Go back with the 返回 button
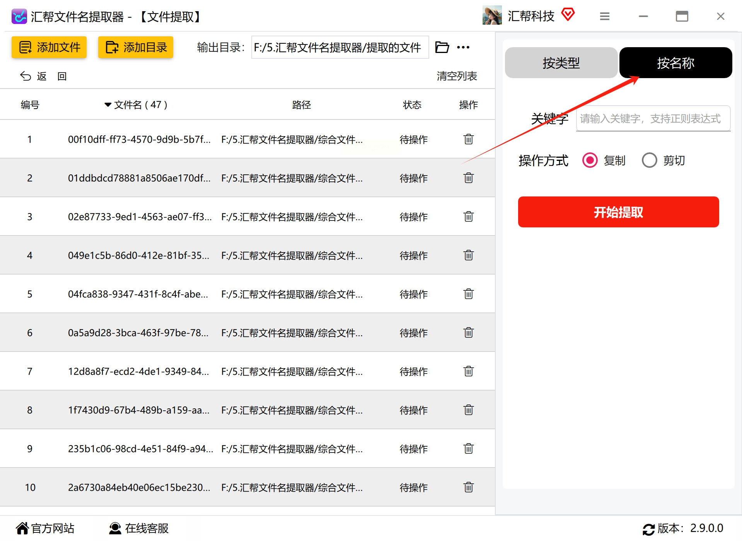Screen dimensions: 742x541 point(43,76)
